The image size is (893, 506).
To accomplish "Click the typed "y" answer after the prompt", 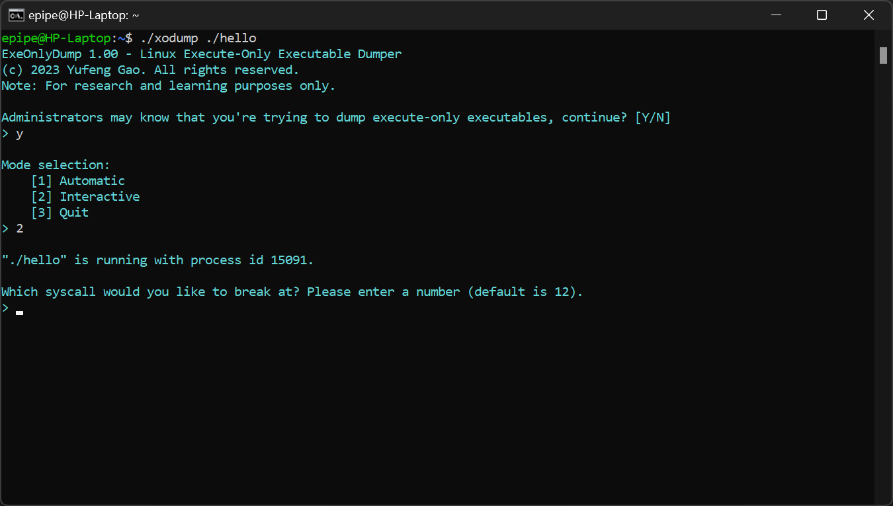I will tap(20, 133).
